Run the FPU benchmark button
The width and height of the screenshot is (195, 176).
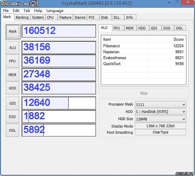tap(12, 61)
